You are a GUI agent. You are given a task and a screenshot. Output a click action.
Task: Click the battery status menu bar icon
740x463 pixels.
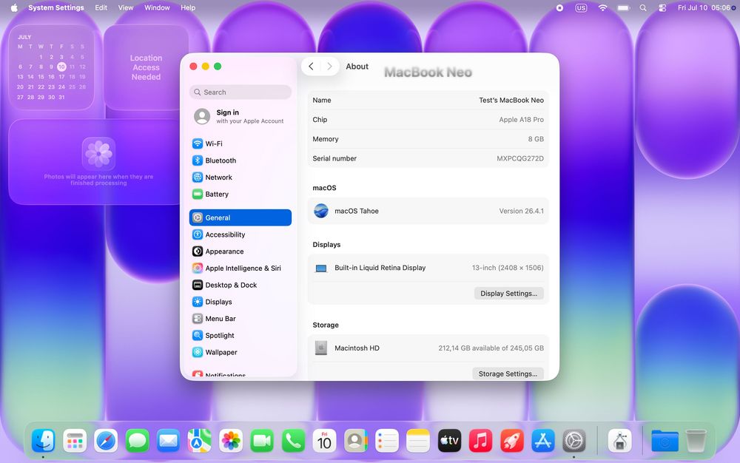pos(623,8)
